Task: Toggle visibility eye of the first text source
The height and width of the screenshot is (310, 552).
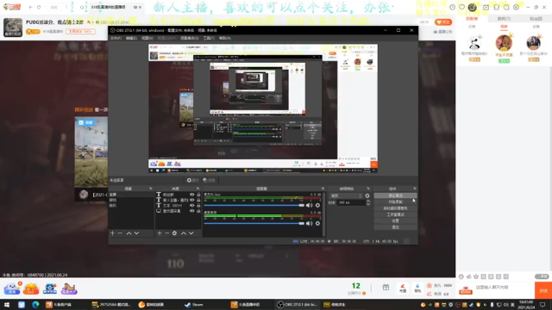Action: pos(191,195)
